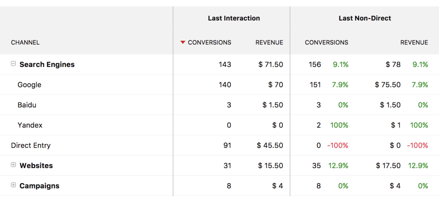Select the Direct Entry row

point(31,145)
